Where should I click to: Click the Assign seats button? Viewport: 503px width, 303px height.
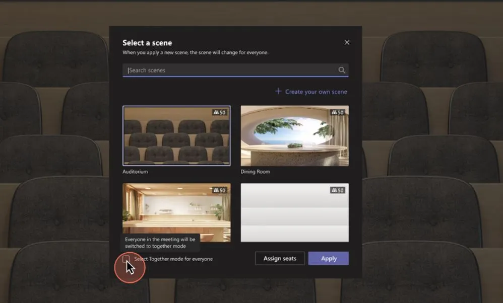[280, 259]
